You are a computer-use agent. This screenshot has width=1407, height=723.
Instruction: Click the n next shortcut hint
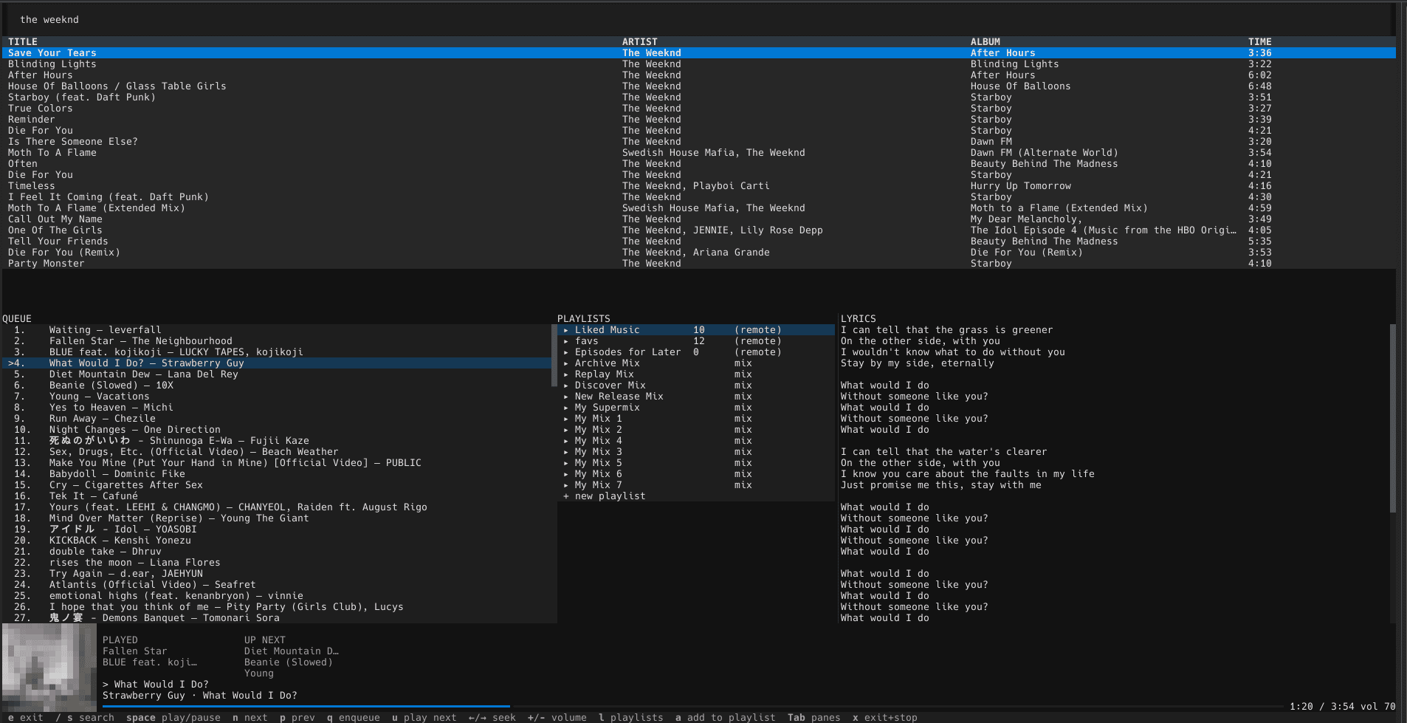[250, 717]
